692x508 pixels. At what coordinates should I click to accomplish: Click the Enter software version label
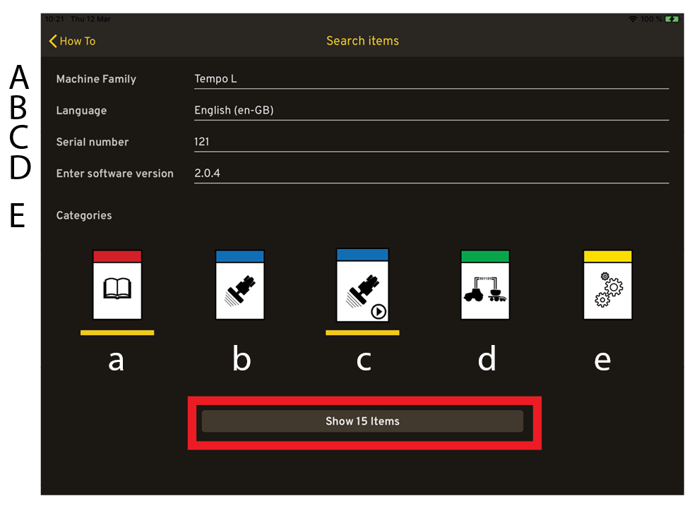click(x=115, y=174)
